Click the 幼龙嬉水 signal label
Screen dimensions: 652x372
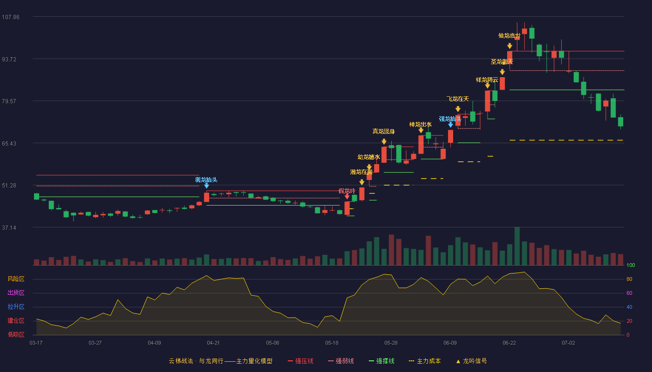point(369,157)
